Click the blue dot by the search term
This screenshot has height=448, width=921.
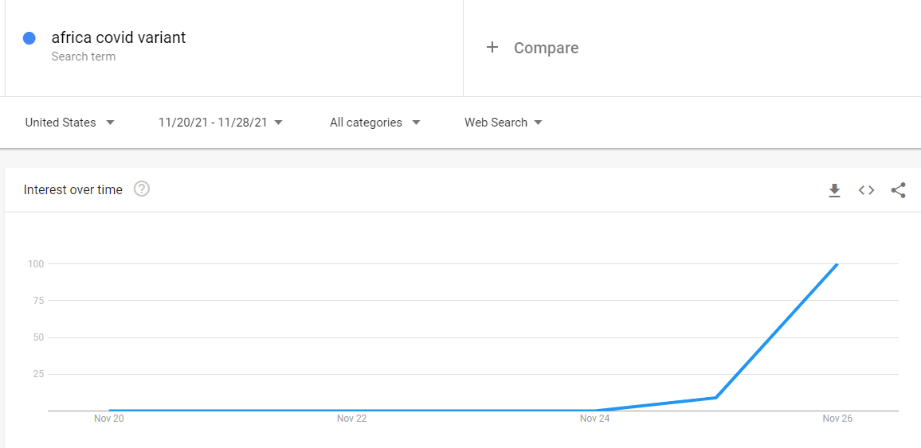pyautogui.click(x=29, y=38)
